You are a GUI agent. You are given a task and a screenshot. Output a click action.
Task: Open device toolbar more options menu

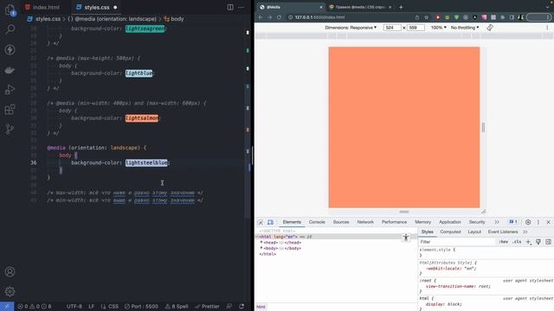click(x=547, y=28)
